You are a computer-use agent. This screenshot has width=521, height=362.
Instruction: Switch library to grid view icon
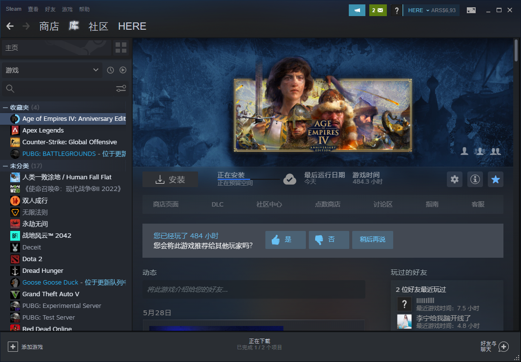120,48
